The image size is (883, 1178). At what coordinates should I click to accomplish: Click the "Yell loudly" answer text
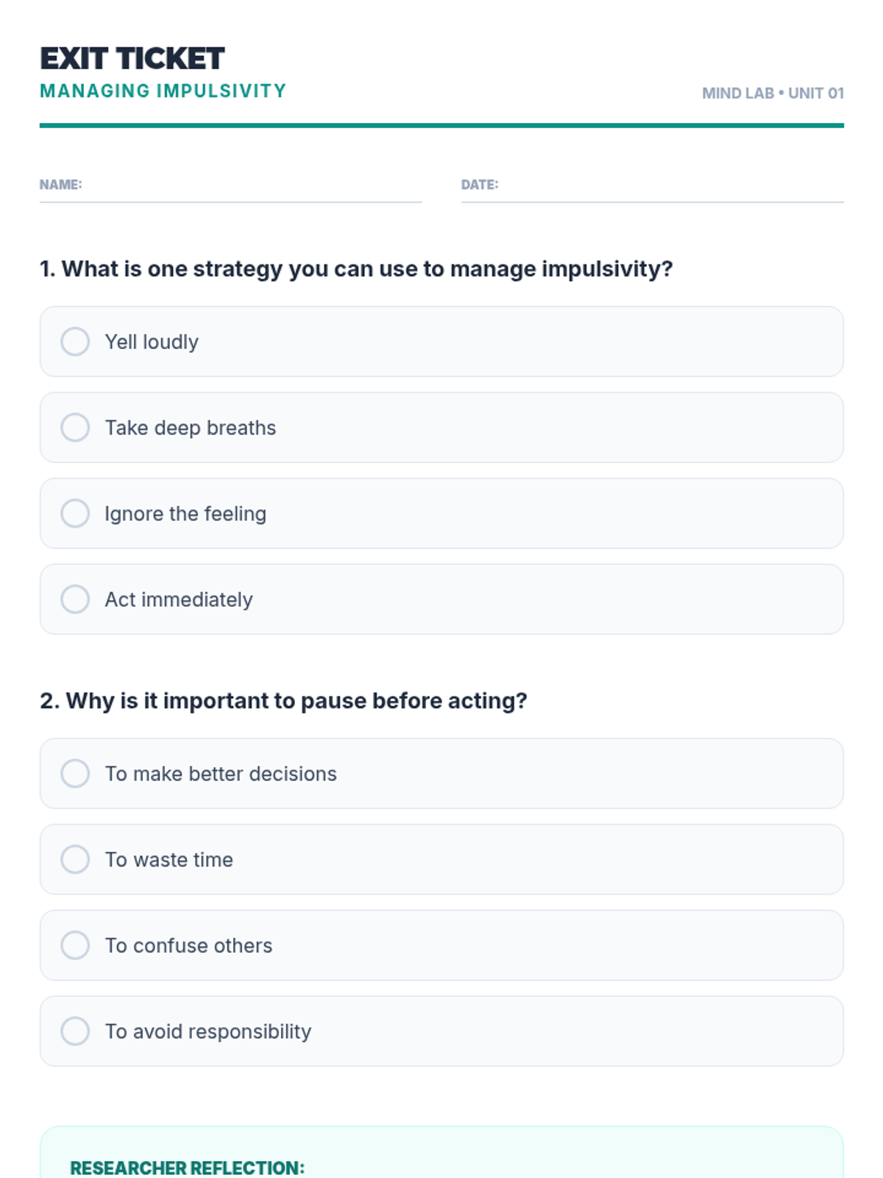[152, 342]
